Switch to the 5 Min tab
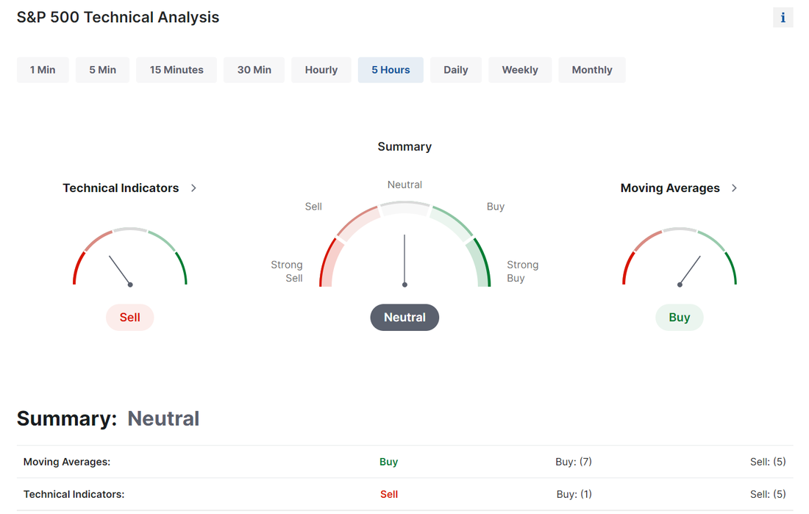This screenshot has width=809, height=514. (103, 70)
